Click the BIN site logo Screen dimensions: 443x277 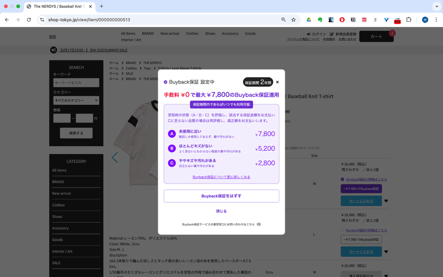pos(53,37)
